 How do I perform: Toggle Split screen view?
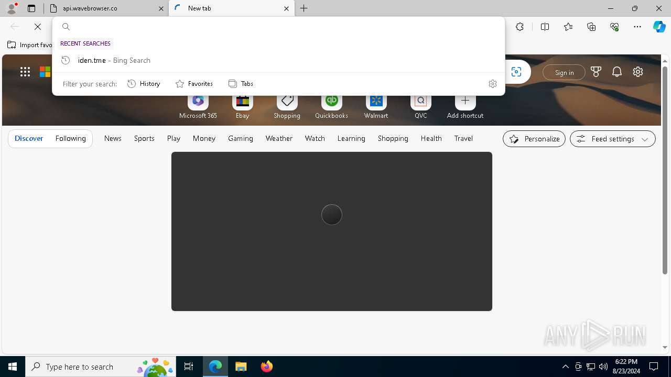(545, 27)
